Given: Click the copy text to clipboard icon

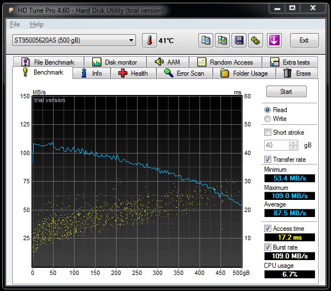Looking at the screenshot, I should (206, 40).
